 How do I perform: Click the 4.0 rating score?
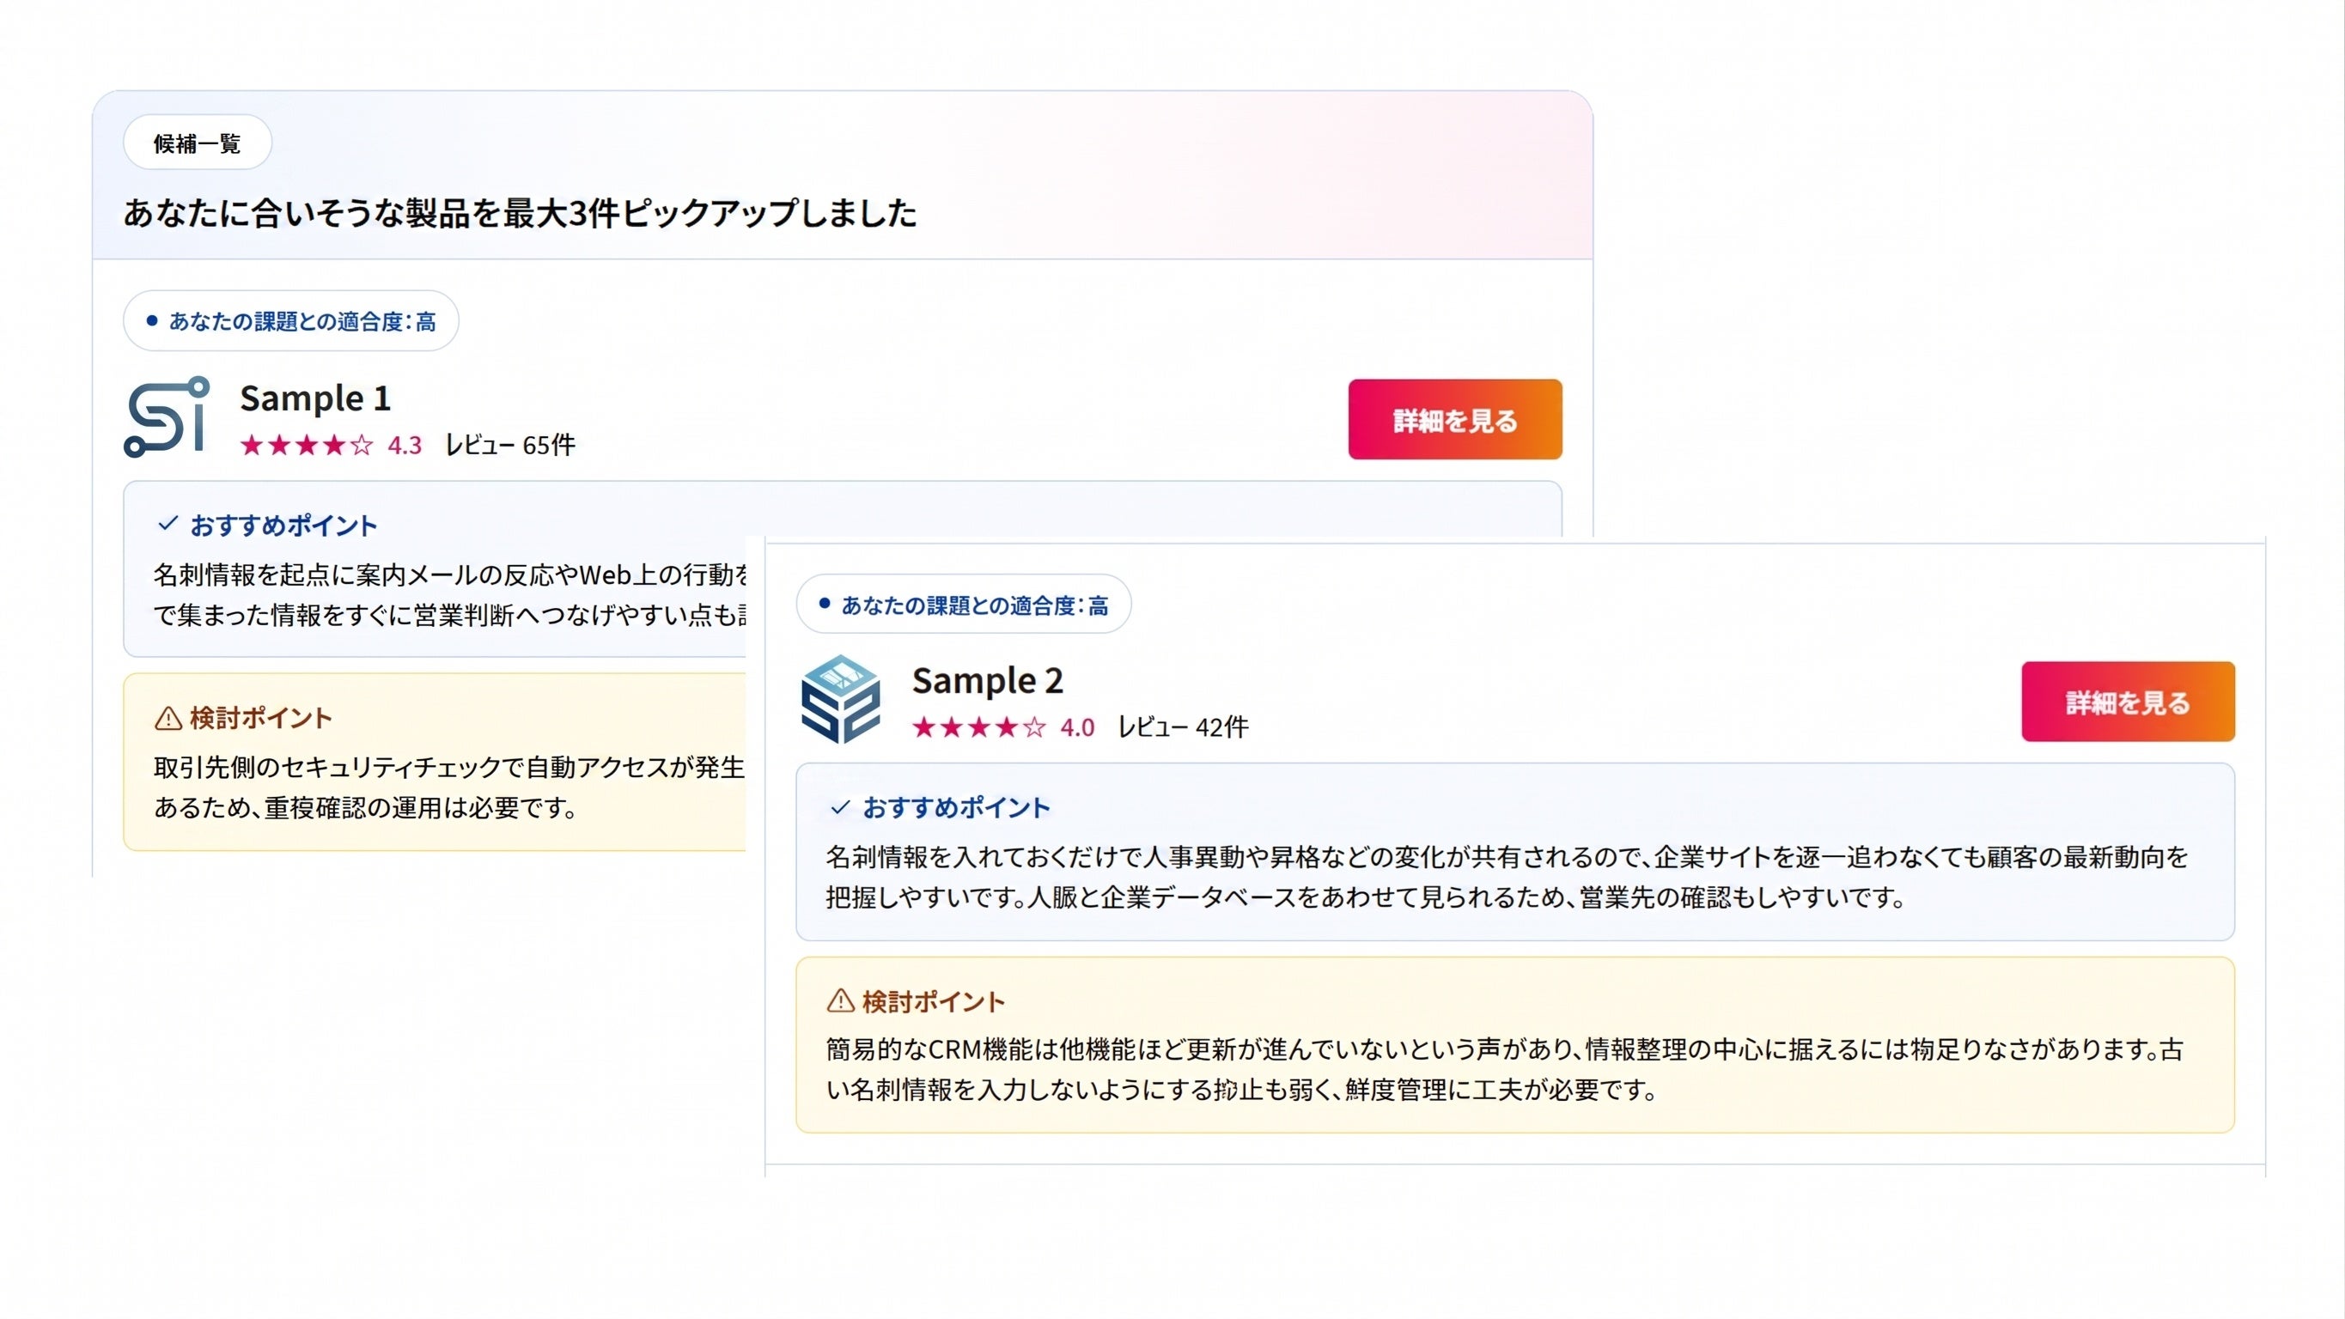tap(1078, 727)
